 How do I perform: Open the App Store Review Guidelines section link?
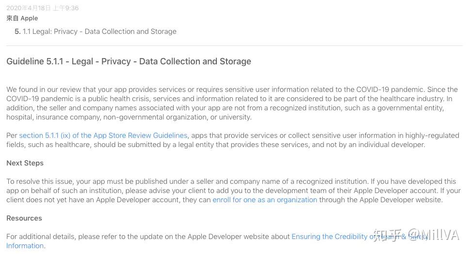[x=103, y=135]
